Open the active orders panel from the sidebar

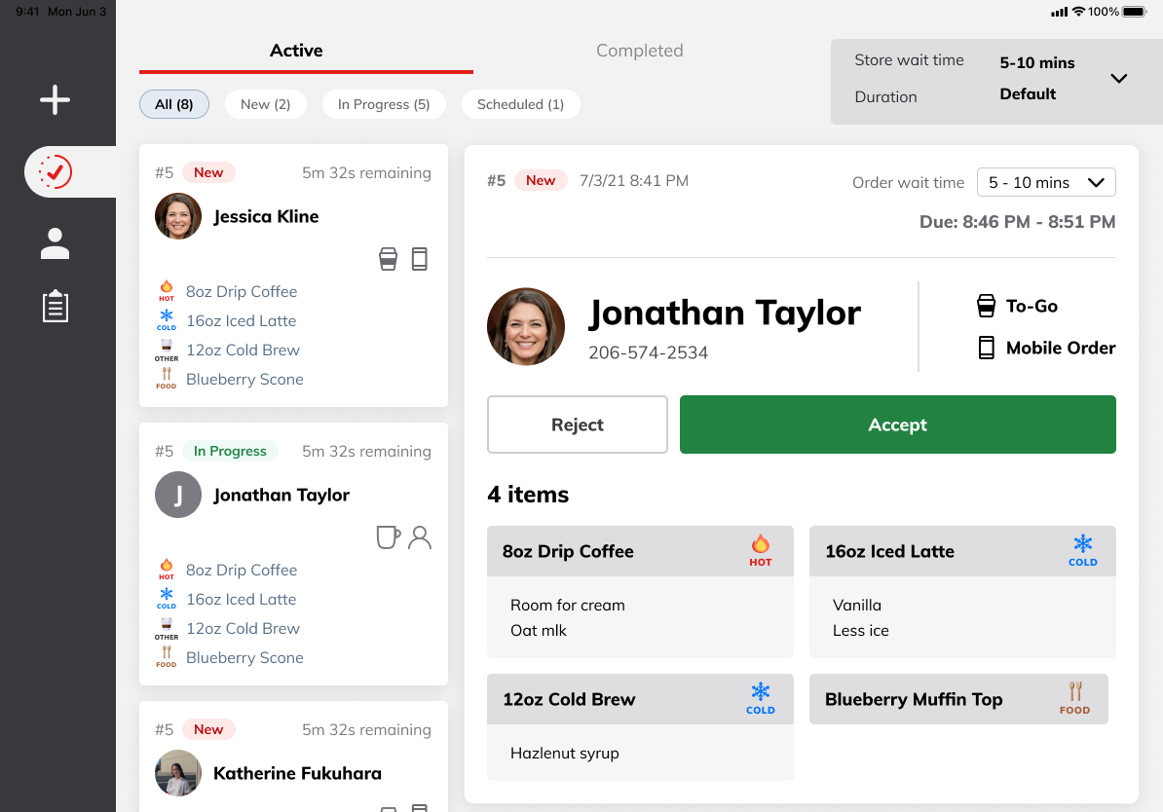(x=56, y=171)
